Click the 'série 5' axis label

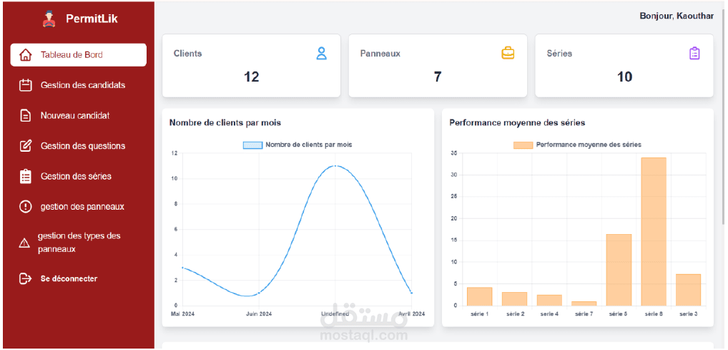coord(619,314)
